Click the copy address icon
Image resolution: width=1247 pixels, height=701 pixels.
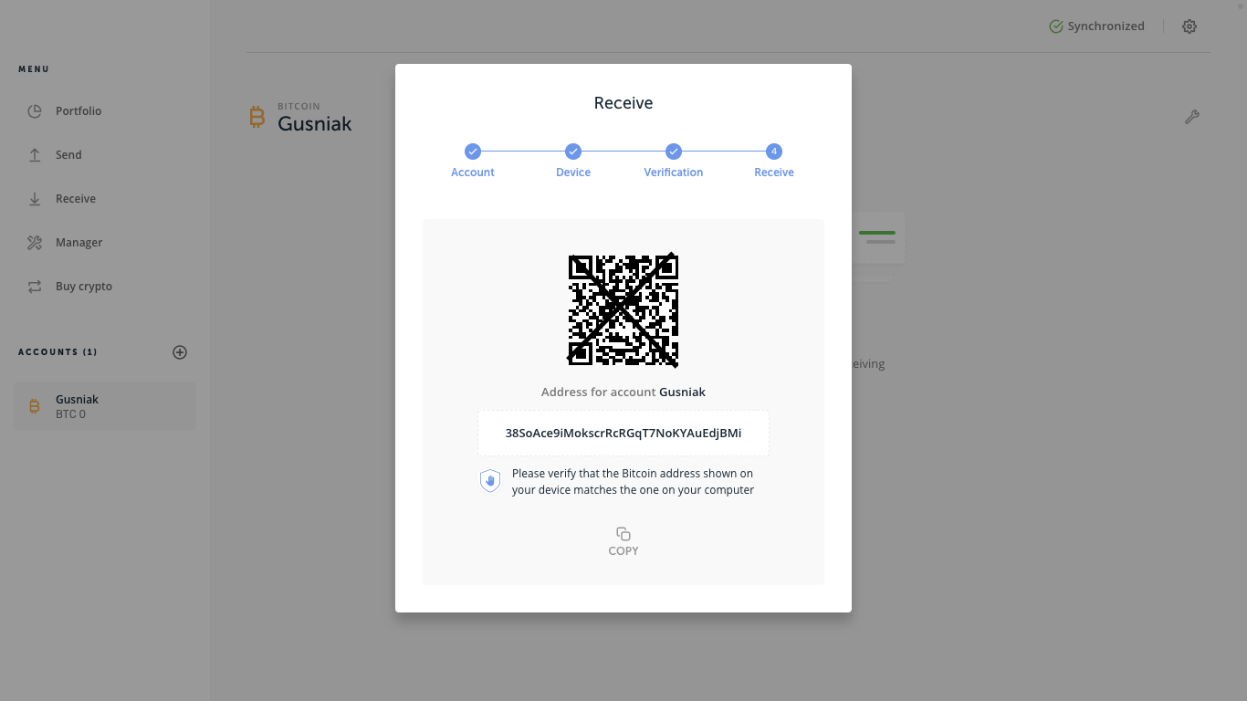pos(623,534)
